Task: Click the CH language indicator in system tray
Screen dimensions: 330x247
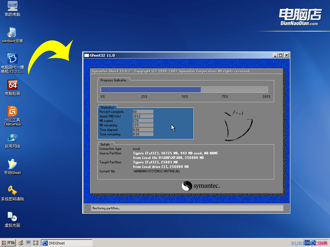Action: pyautogui.click(x=307, y=243)
